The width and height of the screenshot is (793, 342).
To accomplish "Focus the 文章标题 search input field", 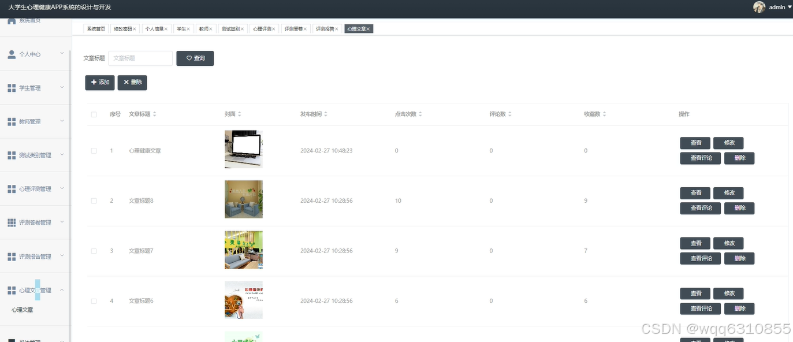I will [x=140, y=58].
